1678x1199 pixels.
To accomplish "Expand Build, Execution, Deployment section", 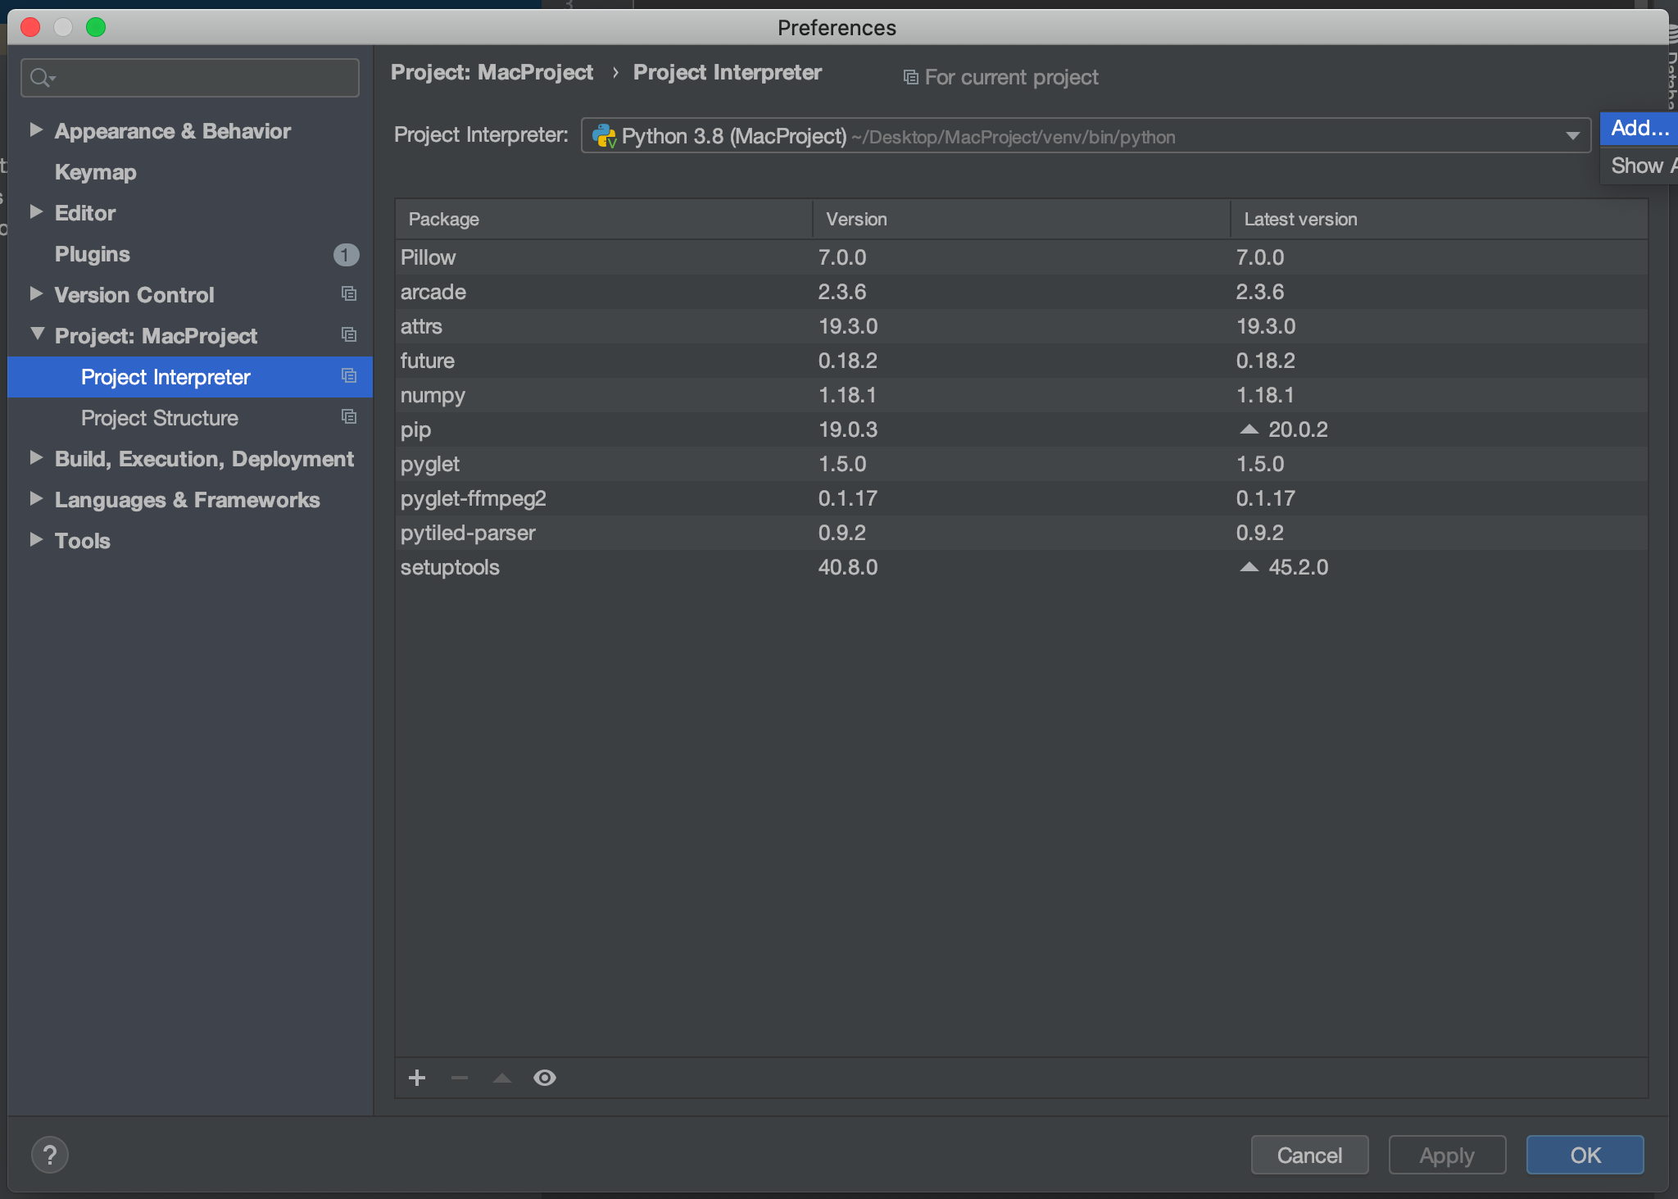I will point(36,457).
